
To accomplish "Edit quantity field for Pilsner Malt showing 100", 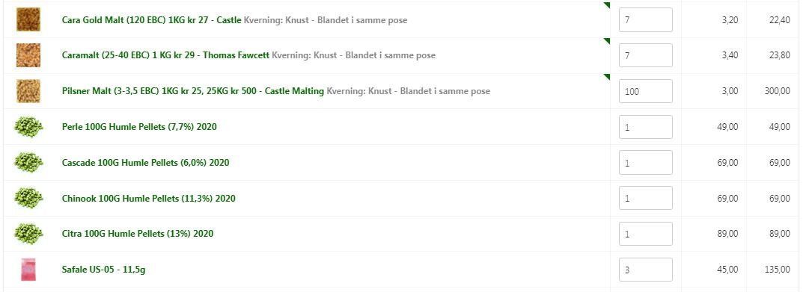I will (x=646, y=91).
